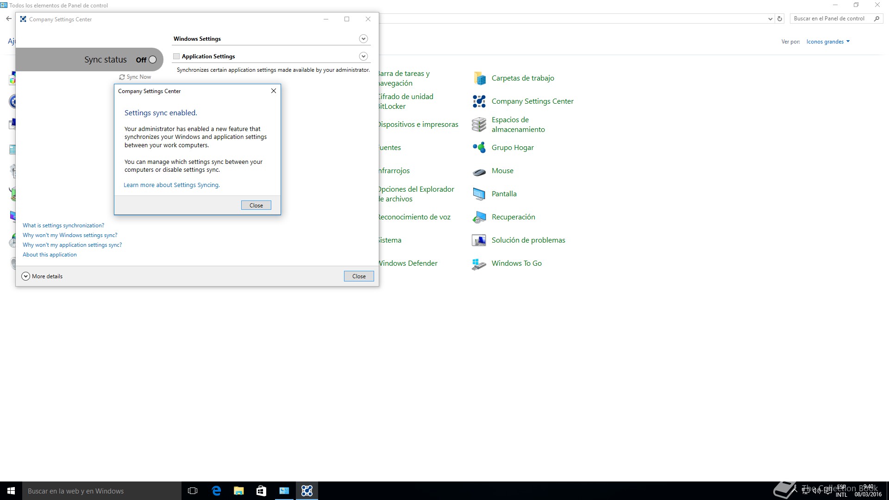
Task: Check the Application Settings checkbox
Action: [176, 56]
